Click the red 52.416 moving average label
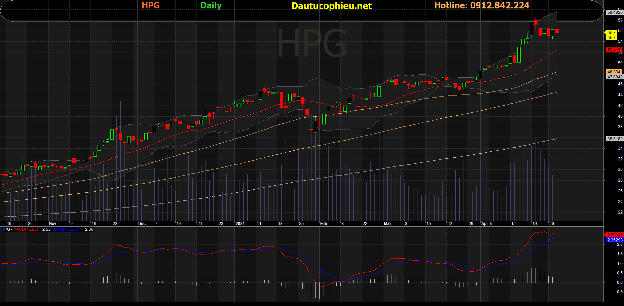The width and height of the screenshot is (624, 306). [614, 50]
